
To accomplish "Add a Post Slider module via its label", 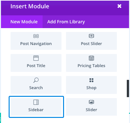I will click(x=91, y=44).
